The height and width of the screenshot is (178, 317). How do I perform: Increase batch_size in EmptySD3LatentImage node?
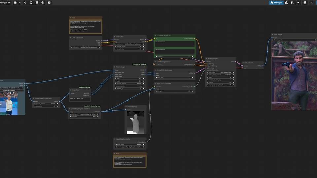pos(193,77)
